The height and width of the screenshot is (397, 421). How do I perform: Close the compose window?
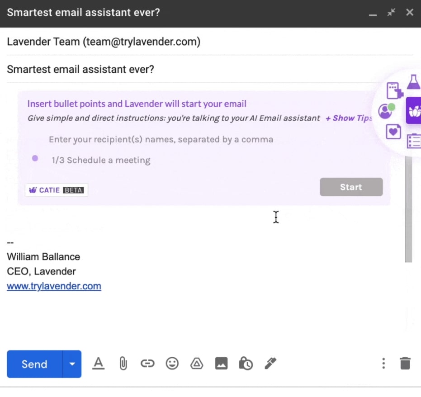(409, 12)
